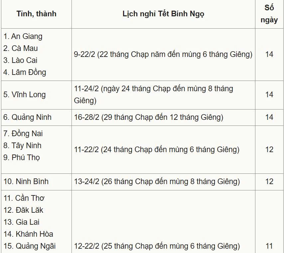
Task: Click the "10. Ninh Bình" cell
Action: click(26, 181)
